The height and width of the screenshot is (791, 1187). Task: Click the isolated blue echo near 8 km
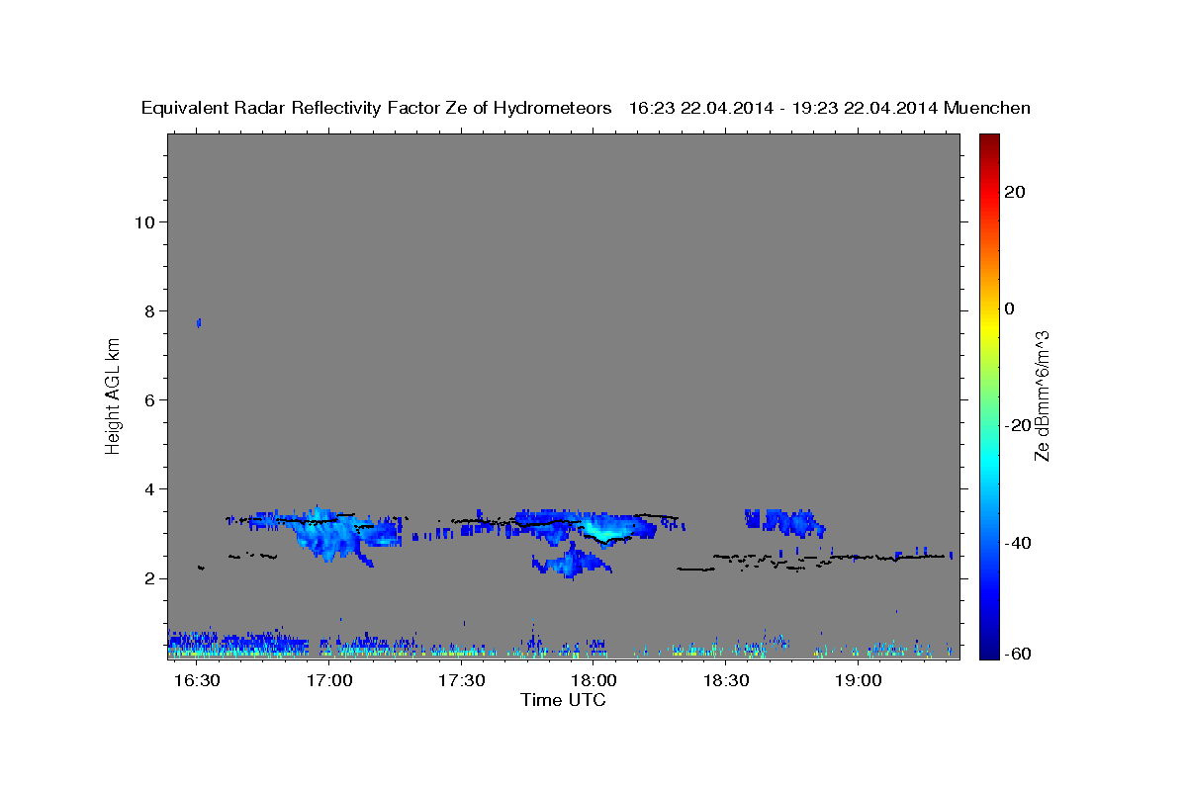(x=199, y=322)
